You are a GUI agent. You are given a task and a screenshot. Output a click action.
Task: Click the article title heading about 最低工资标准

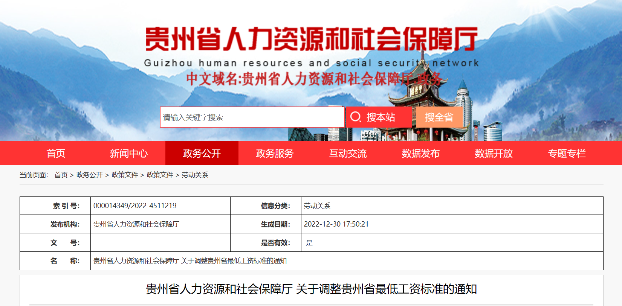(311, 289)
